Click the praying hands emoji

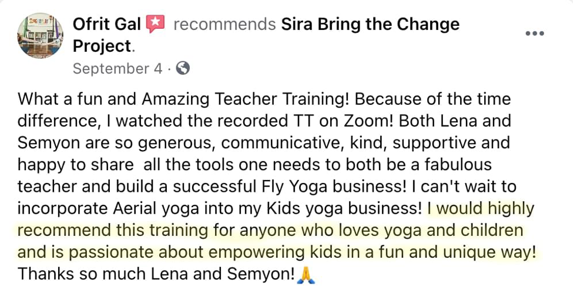(306, 275)
